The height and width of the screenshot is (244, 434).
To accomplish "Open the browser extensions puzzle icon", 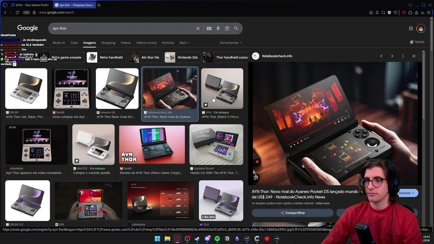I will [x=410, y=13].
